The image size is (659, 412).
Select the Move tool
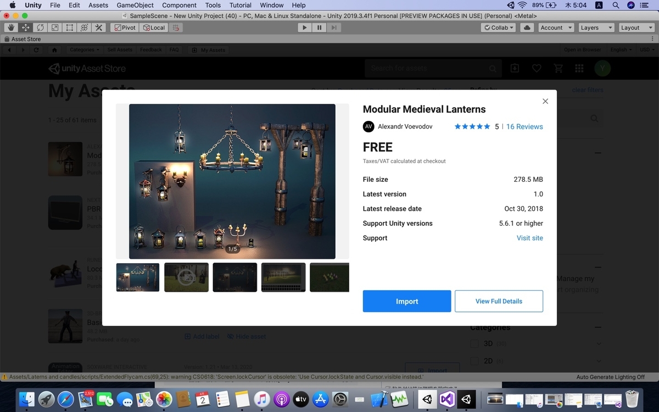pos(26,27)
